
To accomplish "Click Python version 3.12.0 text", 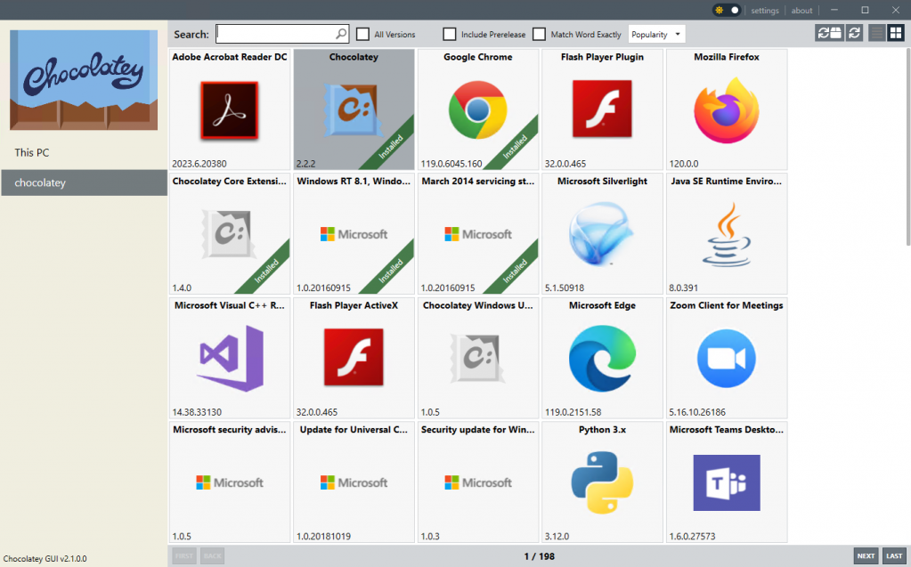I will pos(557,536).
